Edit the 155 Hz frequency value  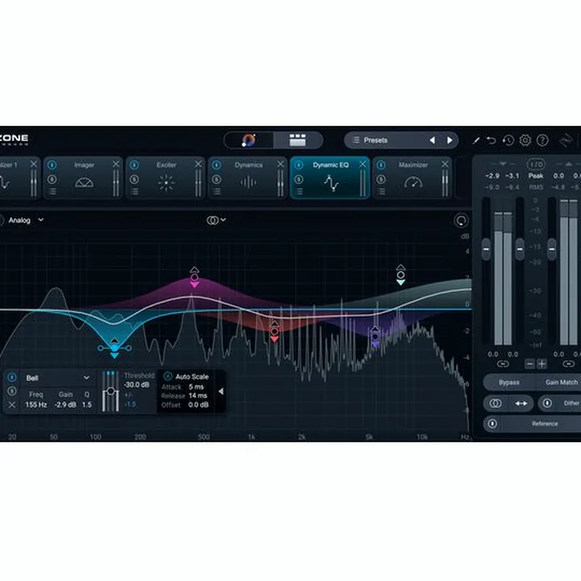tap(36, 404)
